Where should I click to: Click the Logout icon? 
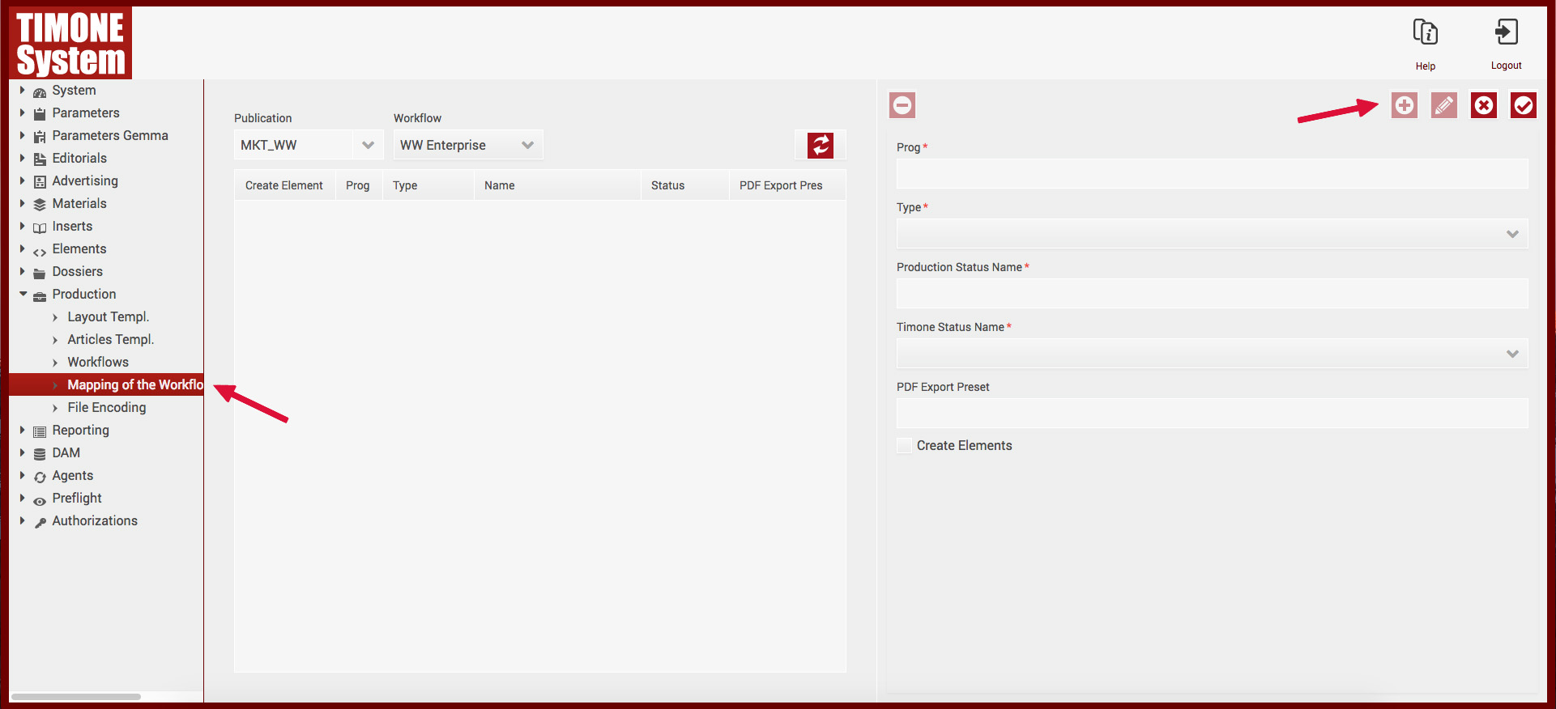coord(1506,32)
